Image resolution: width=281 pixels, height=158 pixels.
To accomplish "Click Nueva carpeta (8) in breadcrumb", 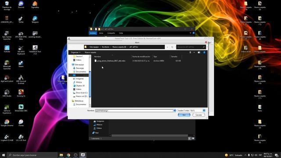I will tap(119, 47).
